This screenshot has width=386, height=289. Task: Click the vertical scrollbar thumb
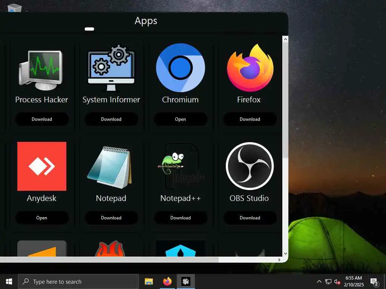pyautogui.click(x=285, y=100)
